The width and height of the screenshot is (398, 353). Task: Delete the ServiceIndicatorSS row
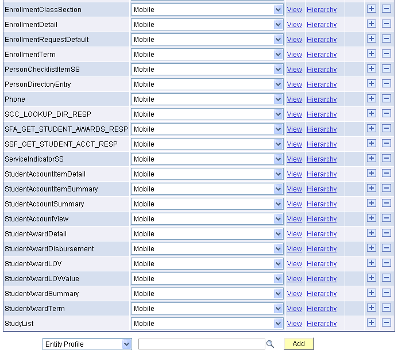click(387, 158)
